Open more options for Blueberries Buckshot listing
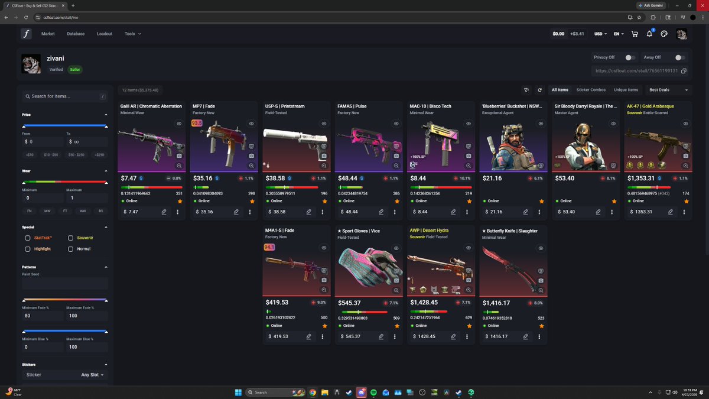The height and width of the screenshot is (399, 709). click(539, 212)
